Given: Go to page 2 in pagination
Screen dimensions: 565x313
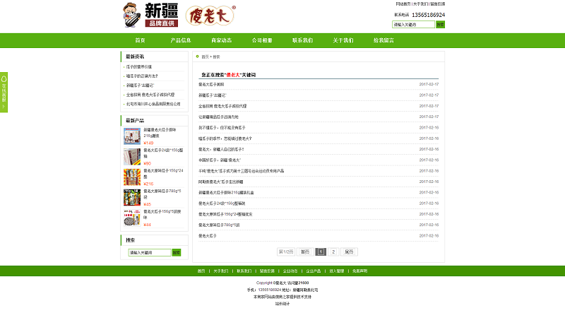Looking at the screenshot, I should point(333,251).
